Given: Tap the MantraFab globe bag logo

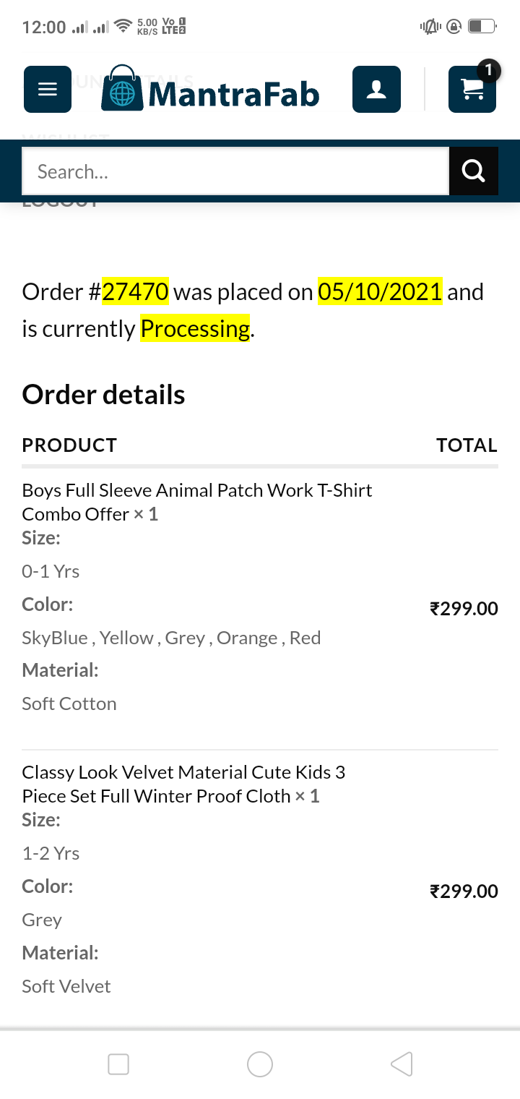Looking at the screenshot, I should [x=122, y=89].
